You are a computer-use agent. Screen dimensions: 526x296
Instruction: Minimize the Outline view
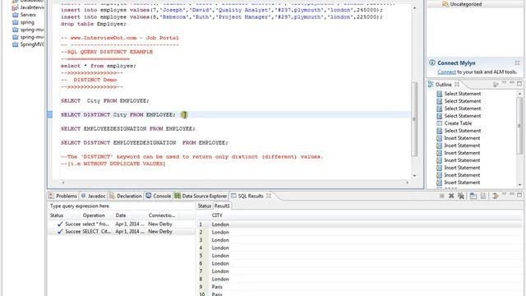click(512, 83)
